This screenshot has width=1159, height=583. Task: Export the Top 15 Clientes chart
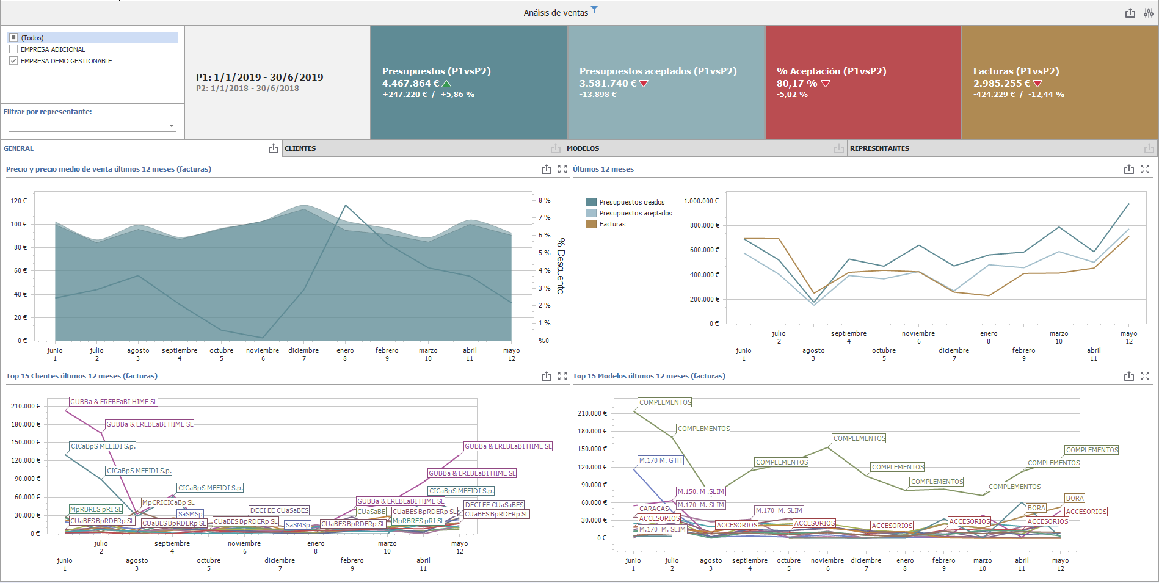tap(547, 376)
